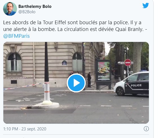This screenshot has height=138, width=159.
Task: Click the left arched window in video
Action: tap(14, 62)
